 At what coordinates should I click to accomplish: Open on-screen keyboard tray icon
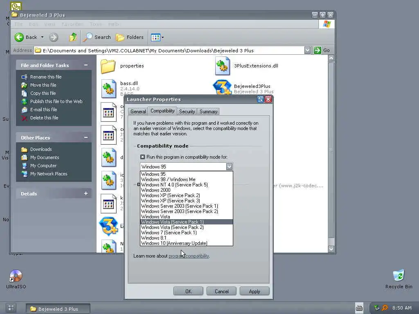[x=359, y=308]
